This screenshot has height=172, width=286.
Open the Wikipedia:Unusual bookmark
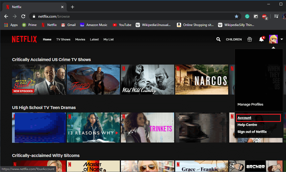point(153,25)
